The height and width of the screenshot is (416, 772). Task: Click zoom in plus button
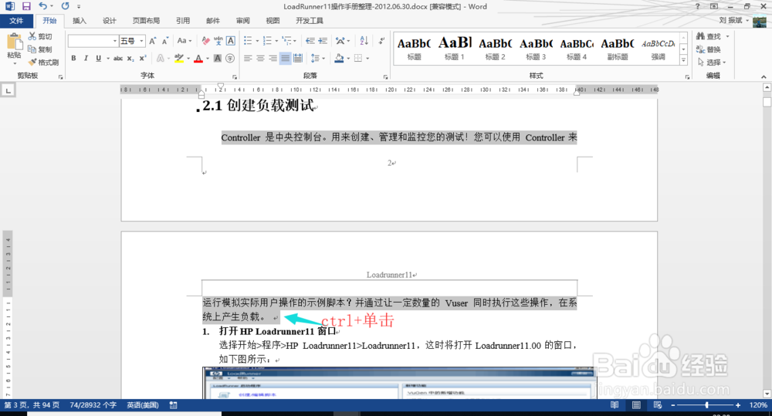point(737,405)
